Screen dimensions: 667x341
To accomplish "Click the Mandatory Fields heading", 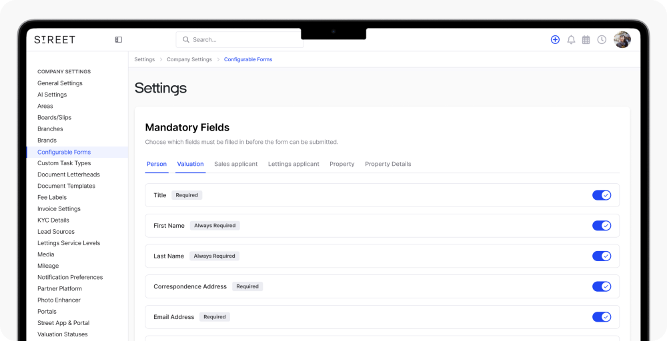I will (187, 127).
